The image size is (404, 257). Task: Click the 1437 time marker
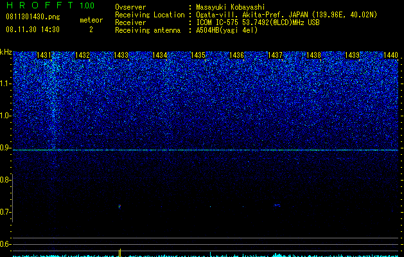click(275, 55)
